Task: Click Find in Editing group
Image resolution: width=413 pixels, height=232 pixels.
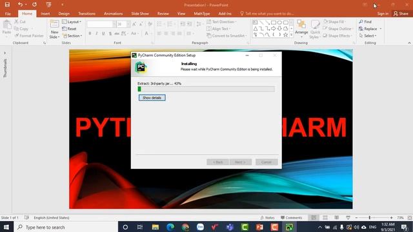Action: (365, 22)
